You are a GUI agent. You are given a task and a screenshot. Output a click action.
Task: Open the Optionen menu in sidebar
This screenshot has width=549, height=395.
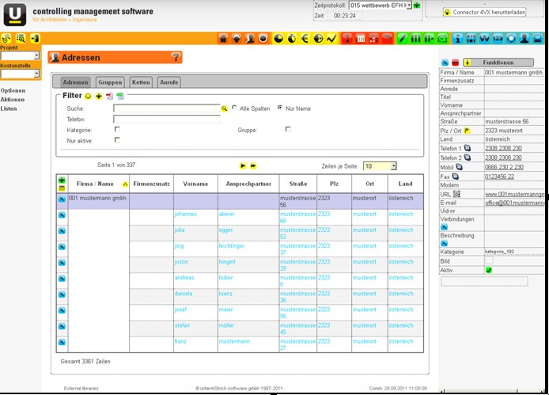click(x=13, y=90)
